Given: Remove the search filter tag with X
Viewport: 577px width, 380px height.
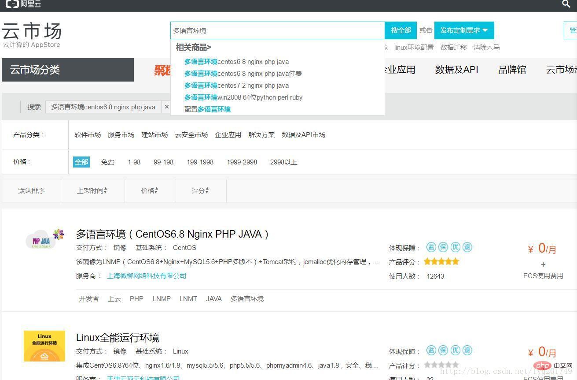Looking at the screenshot, I should tap(166, 107).
